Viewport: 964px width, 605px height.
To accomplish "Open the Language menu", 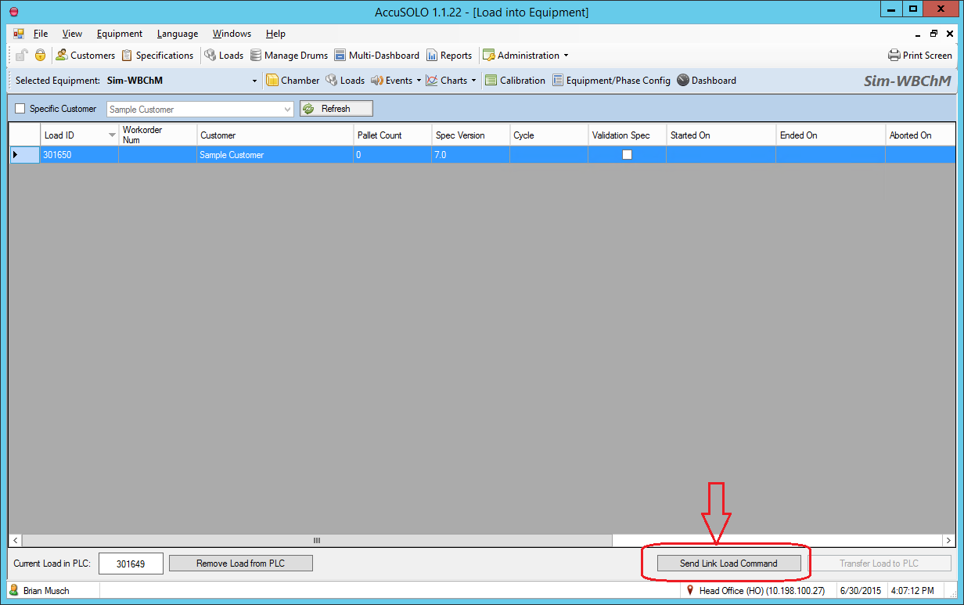I will pyautogui.click(x=178, y=34).
